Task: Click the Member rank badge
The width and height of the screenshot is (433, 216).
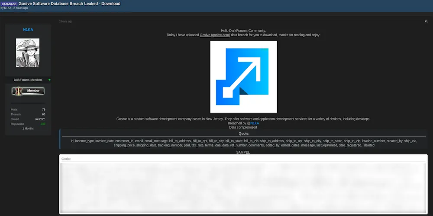Action: 28,91
